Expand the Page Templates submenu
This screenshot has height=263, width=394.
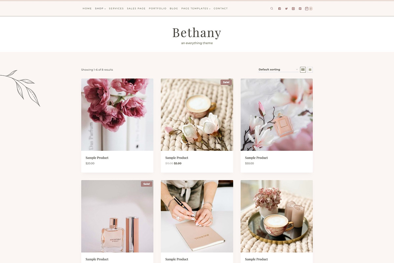pos(196,9)
